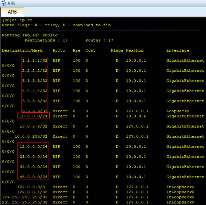This screenshot has height=205, width=206.
Task: Click the 'Proto' column header
Action: click(59, 50)
